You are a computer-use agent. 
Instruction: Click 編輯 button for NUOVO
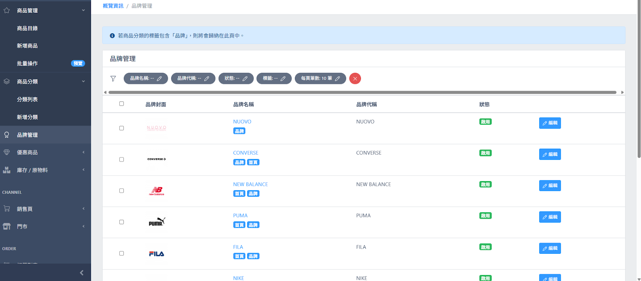point(550,123)
